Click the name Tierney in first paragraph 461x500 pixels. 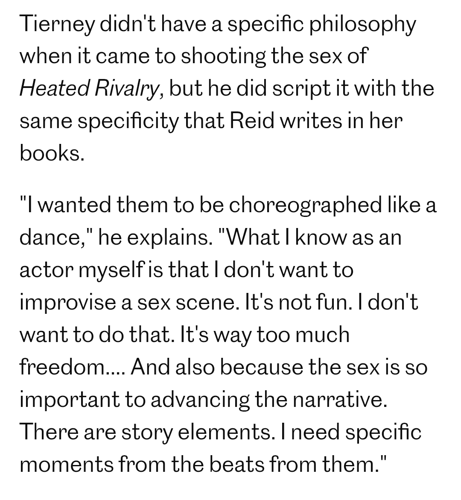point(56,25)
